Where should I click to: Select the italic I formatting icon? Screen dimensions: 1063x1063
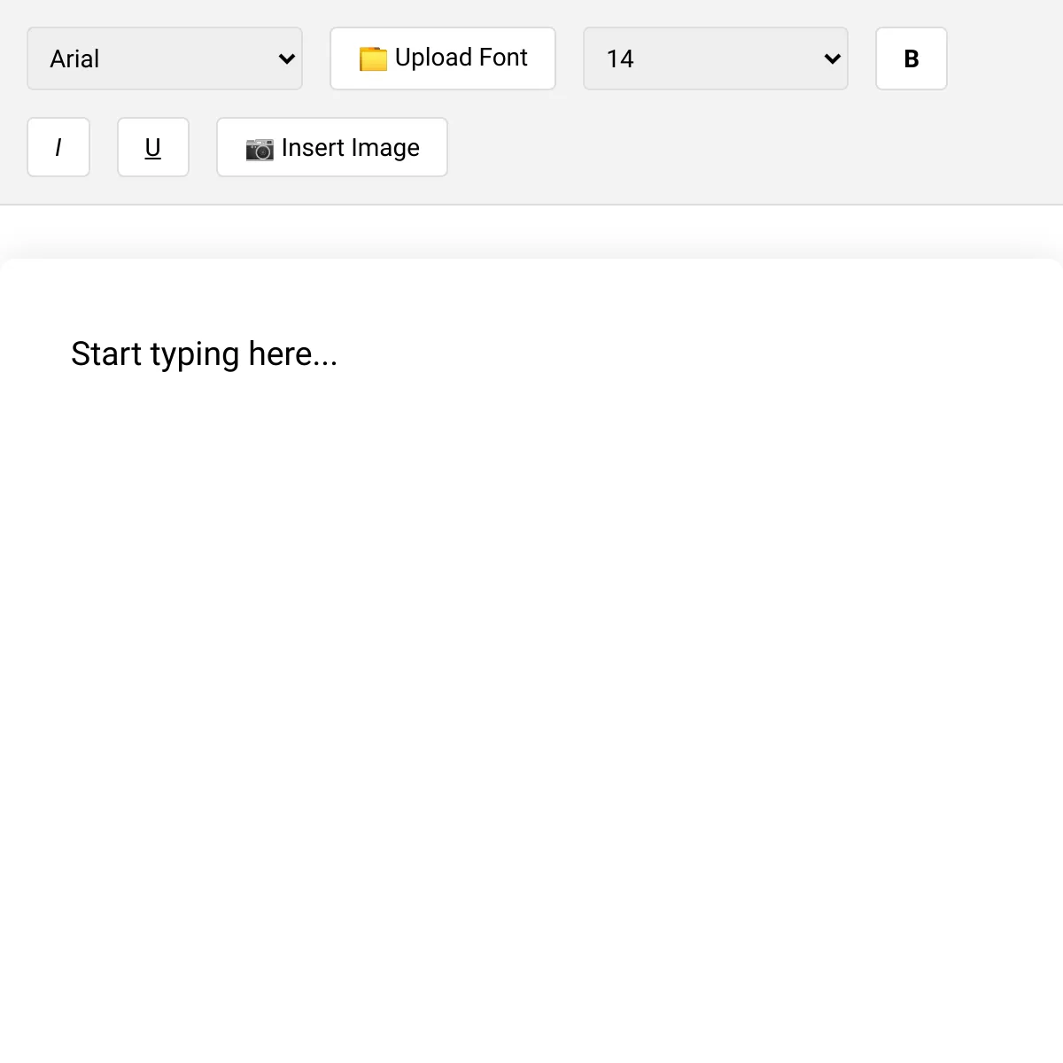tap(58, 147)
